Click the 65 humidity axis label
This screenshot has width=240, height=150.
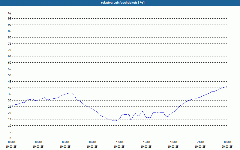(x=10, y=56)
